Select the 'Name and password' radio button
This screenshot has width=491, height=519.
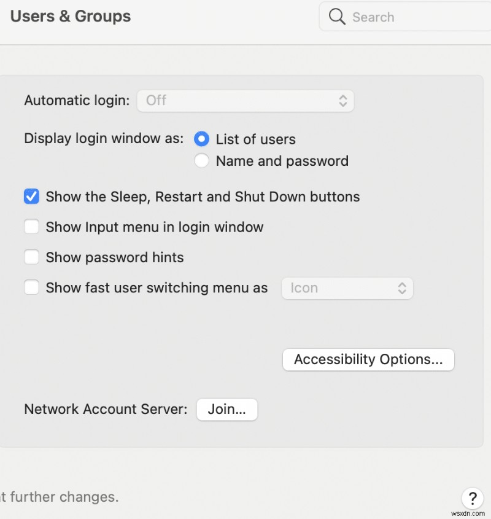[201, 160]
